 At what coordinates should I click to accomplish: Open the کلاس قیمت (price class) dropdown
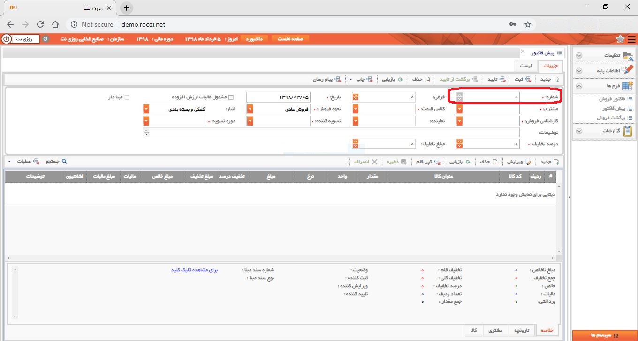point(356,109)
